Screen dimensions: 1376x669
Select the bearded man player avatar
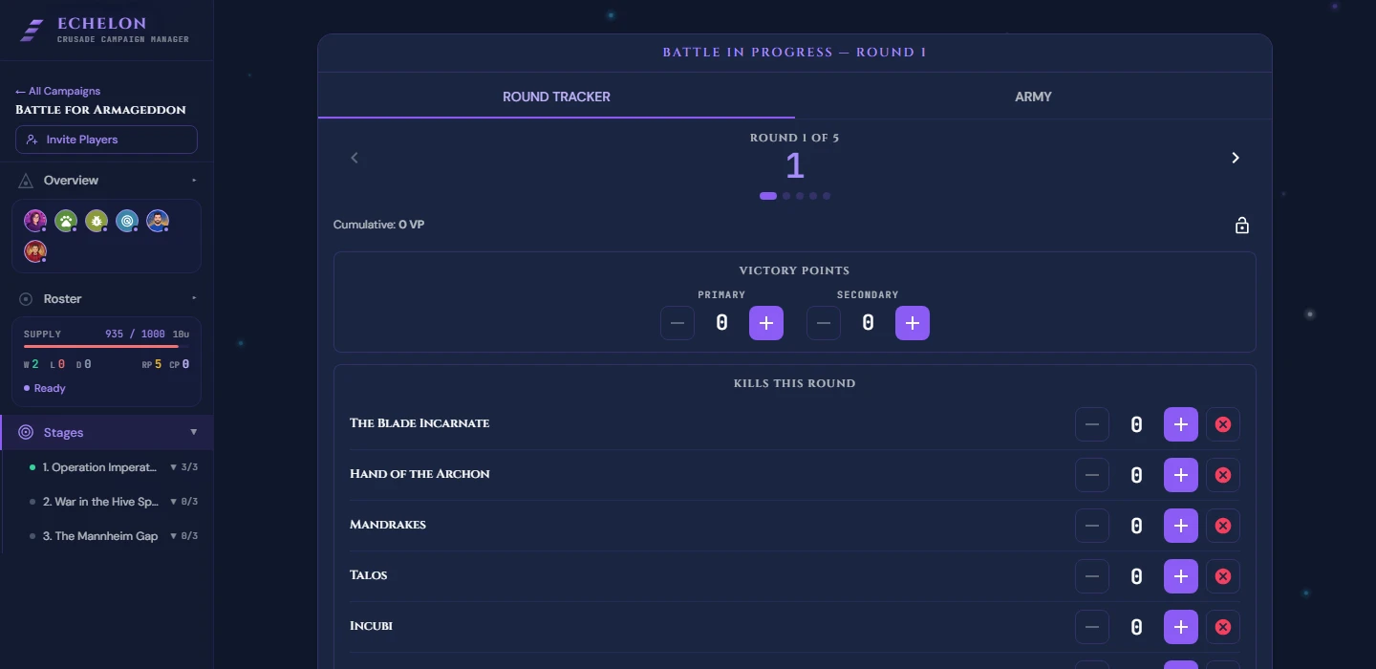tap(158, 221)
